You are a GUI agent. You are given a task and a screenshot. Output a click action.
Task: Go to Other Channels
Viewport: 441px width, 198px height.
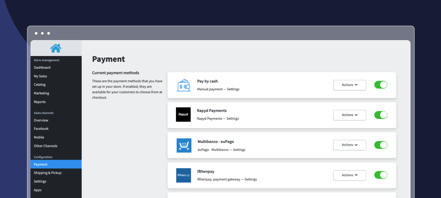46,146
